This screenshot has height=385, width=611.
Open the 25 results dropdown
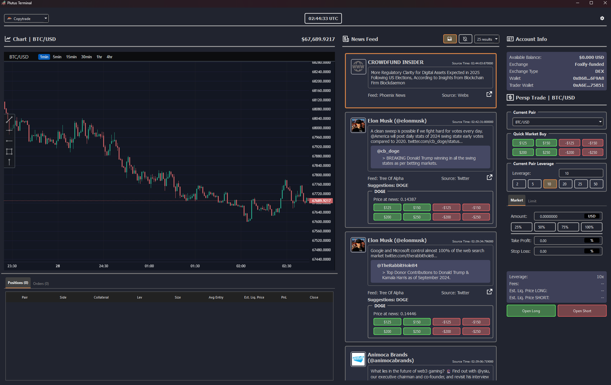[487, 39]
